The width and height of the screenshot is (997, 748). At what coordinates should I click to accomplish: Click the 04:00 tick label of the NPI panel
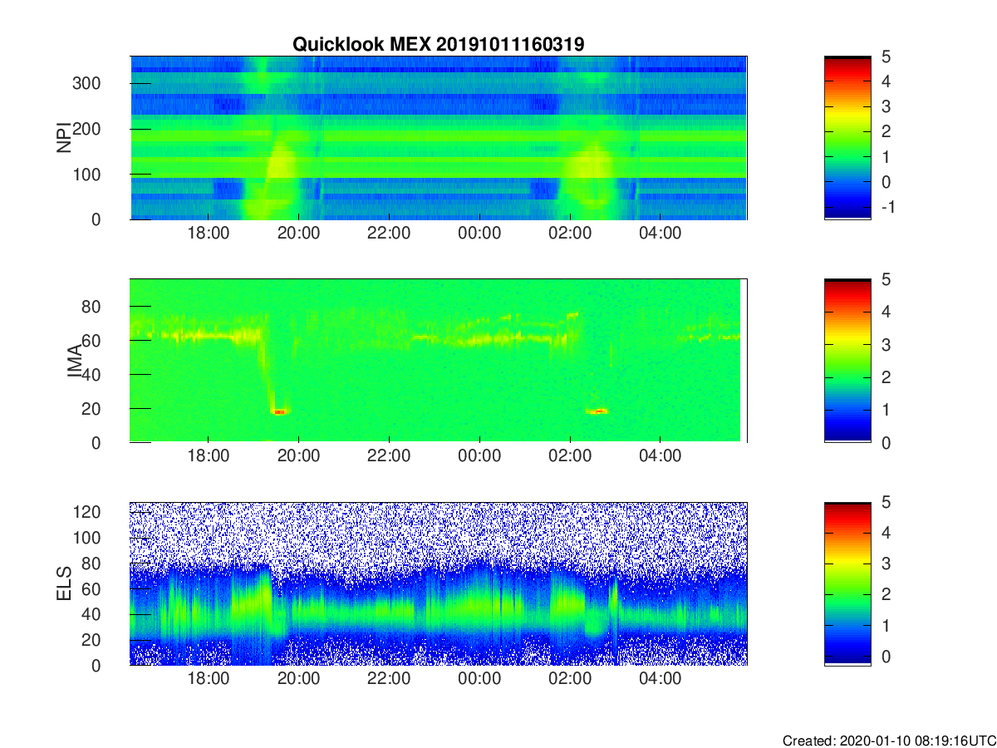[661, 234]
